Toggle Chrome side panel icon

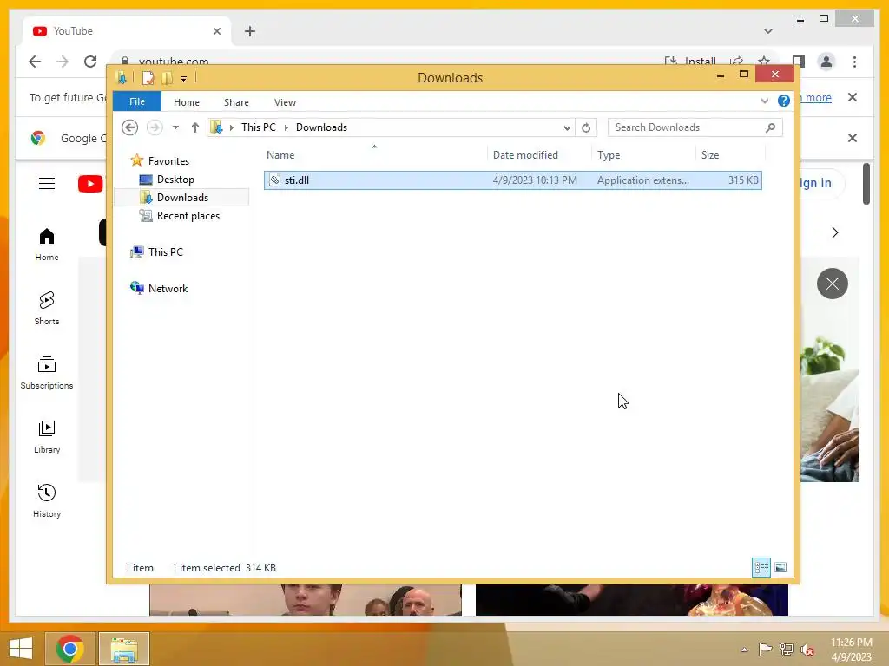click(799, 62)
